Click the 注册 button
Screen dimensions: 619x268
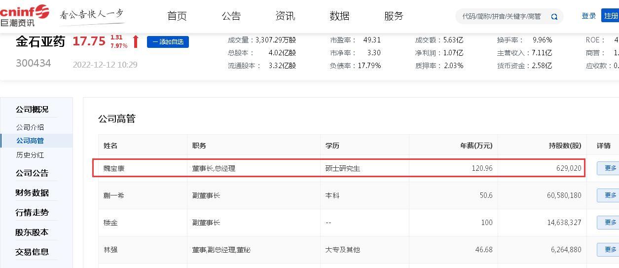[611, 16]
